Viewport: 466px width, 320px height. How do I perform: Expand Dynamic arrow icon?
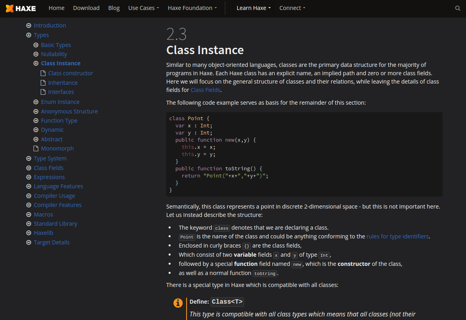coord(36,130)
